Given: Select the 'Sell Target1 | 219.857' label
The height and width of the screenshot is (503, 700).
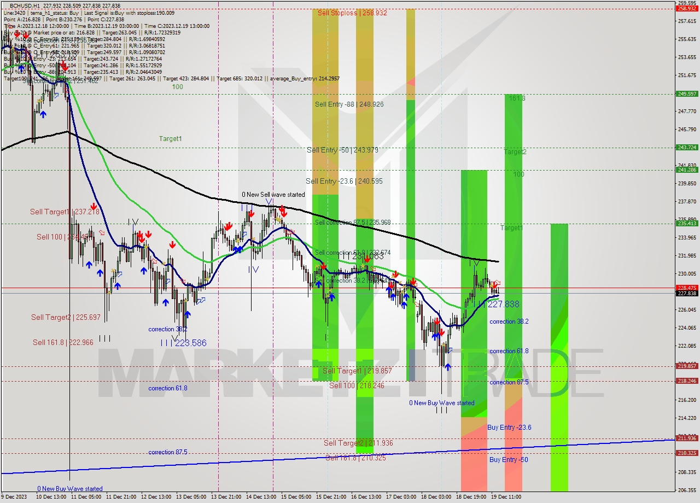Looking at the screenshot, I should 357,371.
